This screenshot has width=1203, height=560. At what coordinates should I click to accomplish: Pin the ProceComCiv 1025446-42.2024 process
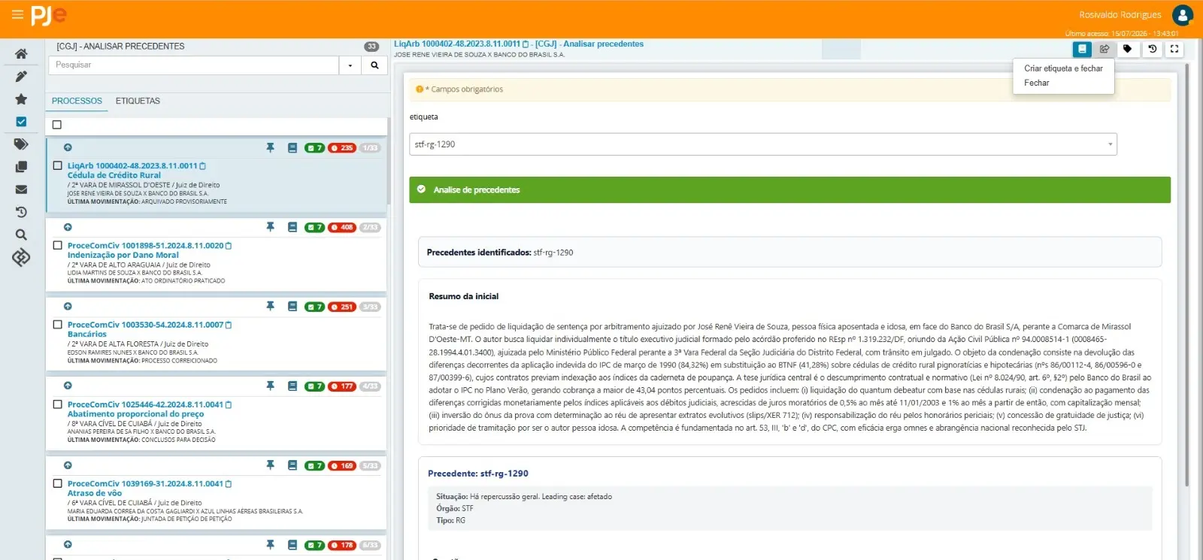click(271, 386)
